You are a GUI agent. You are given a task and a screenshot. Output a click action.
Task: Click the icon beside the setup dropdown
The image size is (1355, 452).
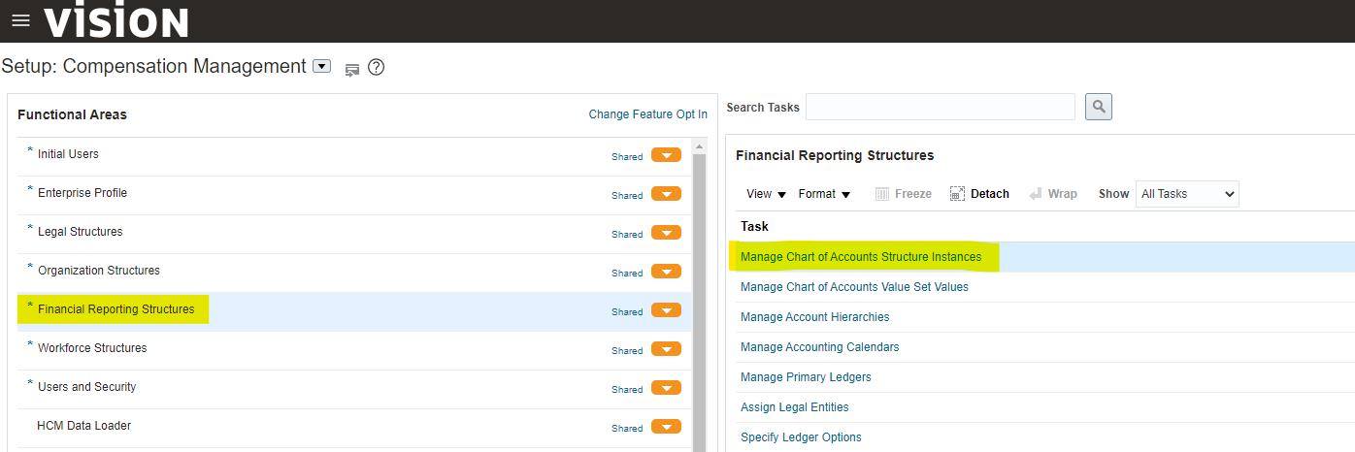pos(352,69)
